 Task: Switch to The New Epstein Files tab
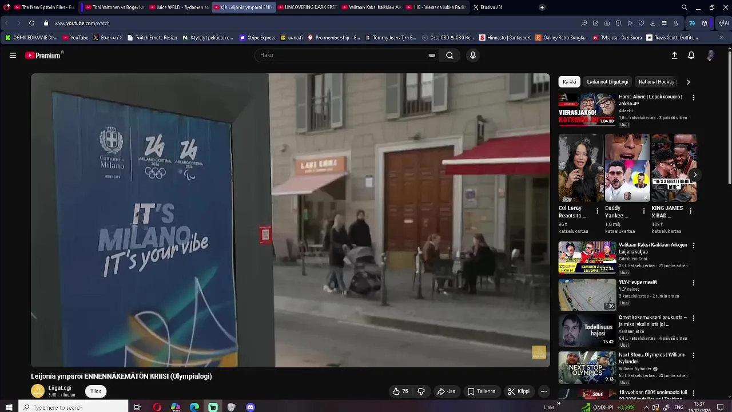point(43,7)
